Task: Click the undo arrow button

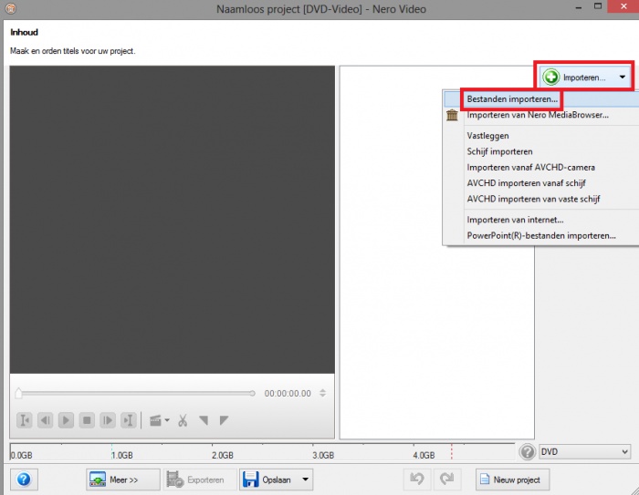Action: click(x=417, y=480)
